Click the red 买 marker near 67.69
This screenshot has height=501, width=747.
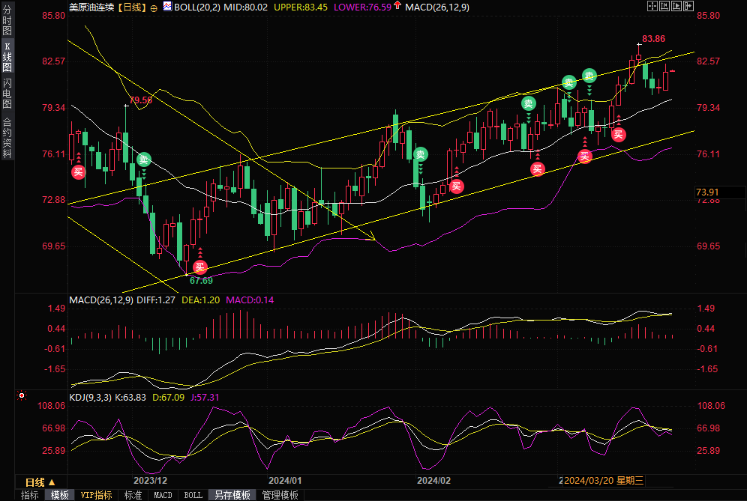point(199,267)
